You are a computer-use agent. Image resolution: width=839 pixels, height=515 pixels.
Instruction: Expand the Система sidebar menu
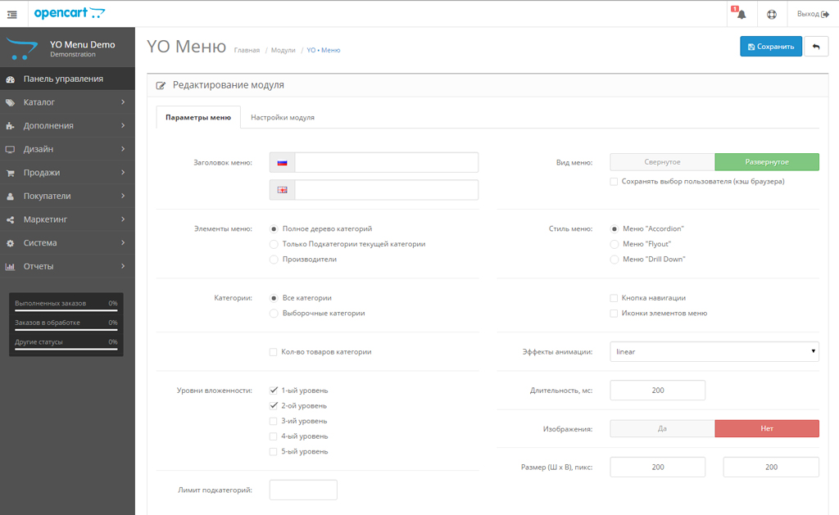pyautogui.click(x=66, y=243)
